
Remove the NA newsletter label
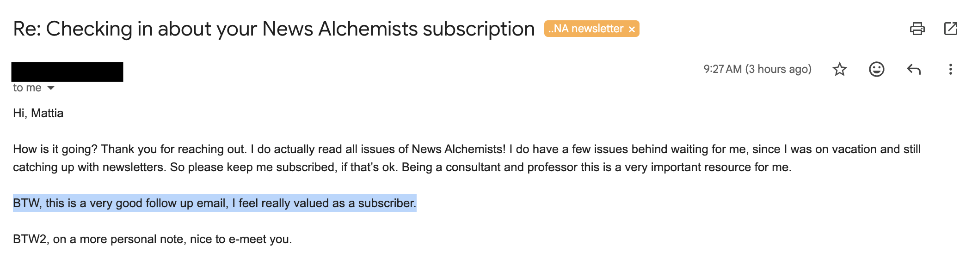pos(632,29)
